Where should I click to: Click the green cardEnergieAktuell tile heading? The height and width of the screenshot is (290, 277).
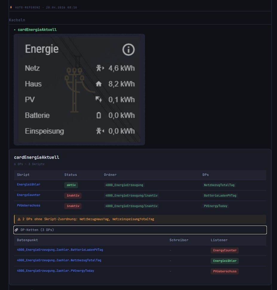(37, 30)
